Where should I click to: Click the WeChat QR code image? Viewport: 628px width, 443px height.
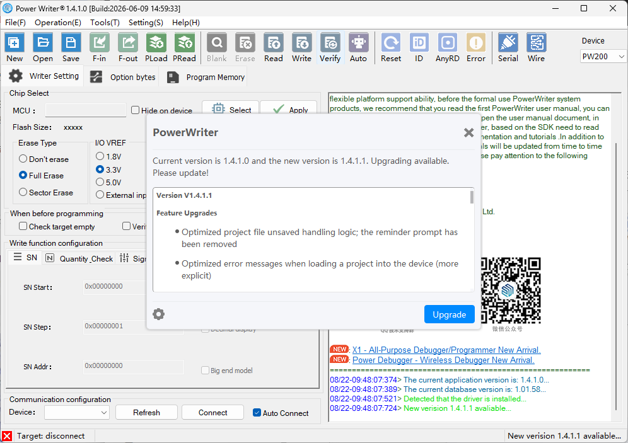[508, 290]
